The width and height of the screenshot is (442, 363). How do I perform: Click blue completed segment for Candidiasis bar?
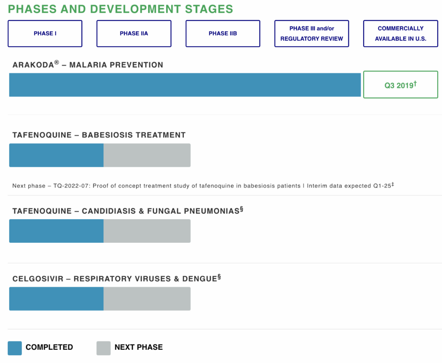coord(56,231)
